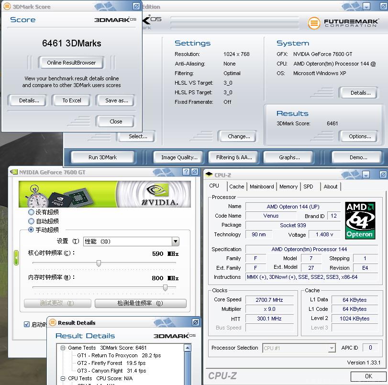
Task: Click the 3DMark Score window title icon
Action: 7,6
